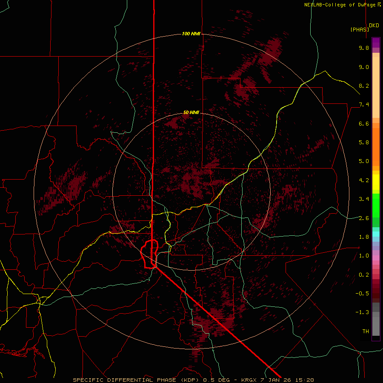
Task: Pick the bright green segment of color bar
Action: pos(376,205)
